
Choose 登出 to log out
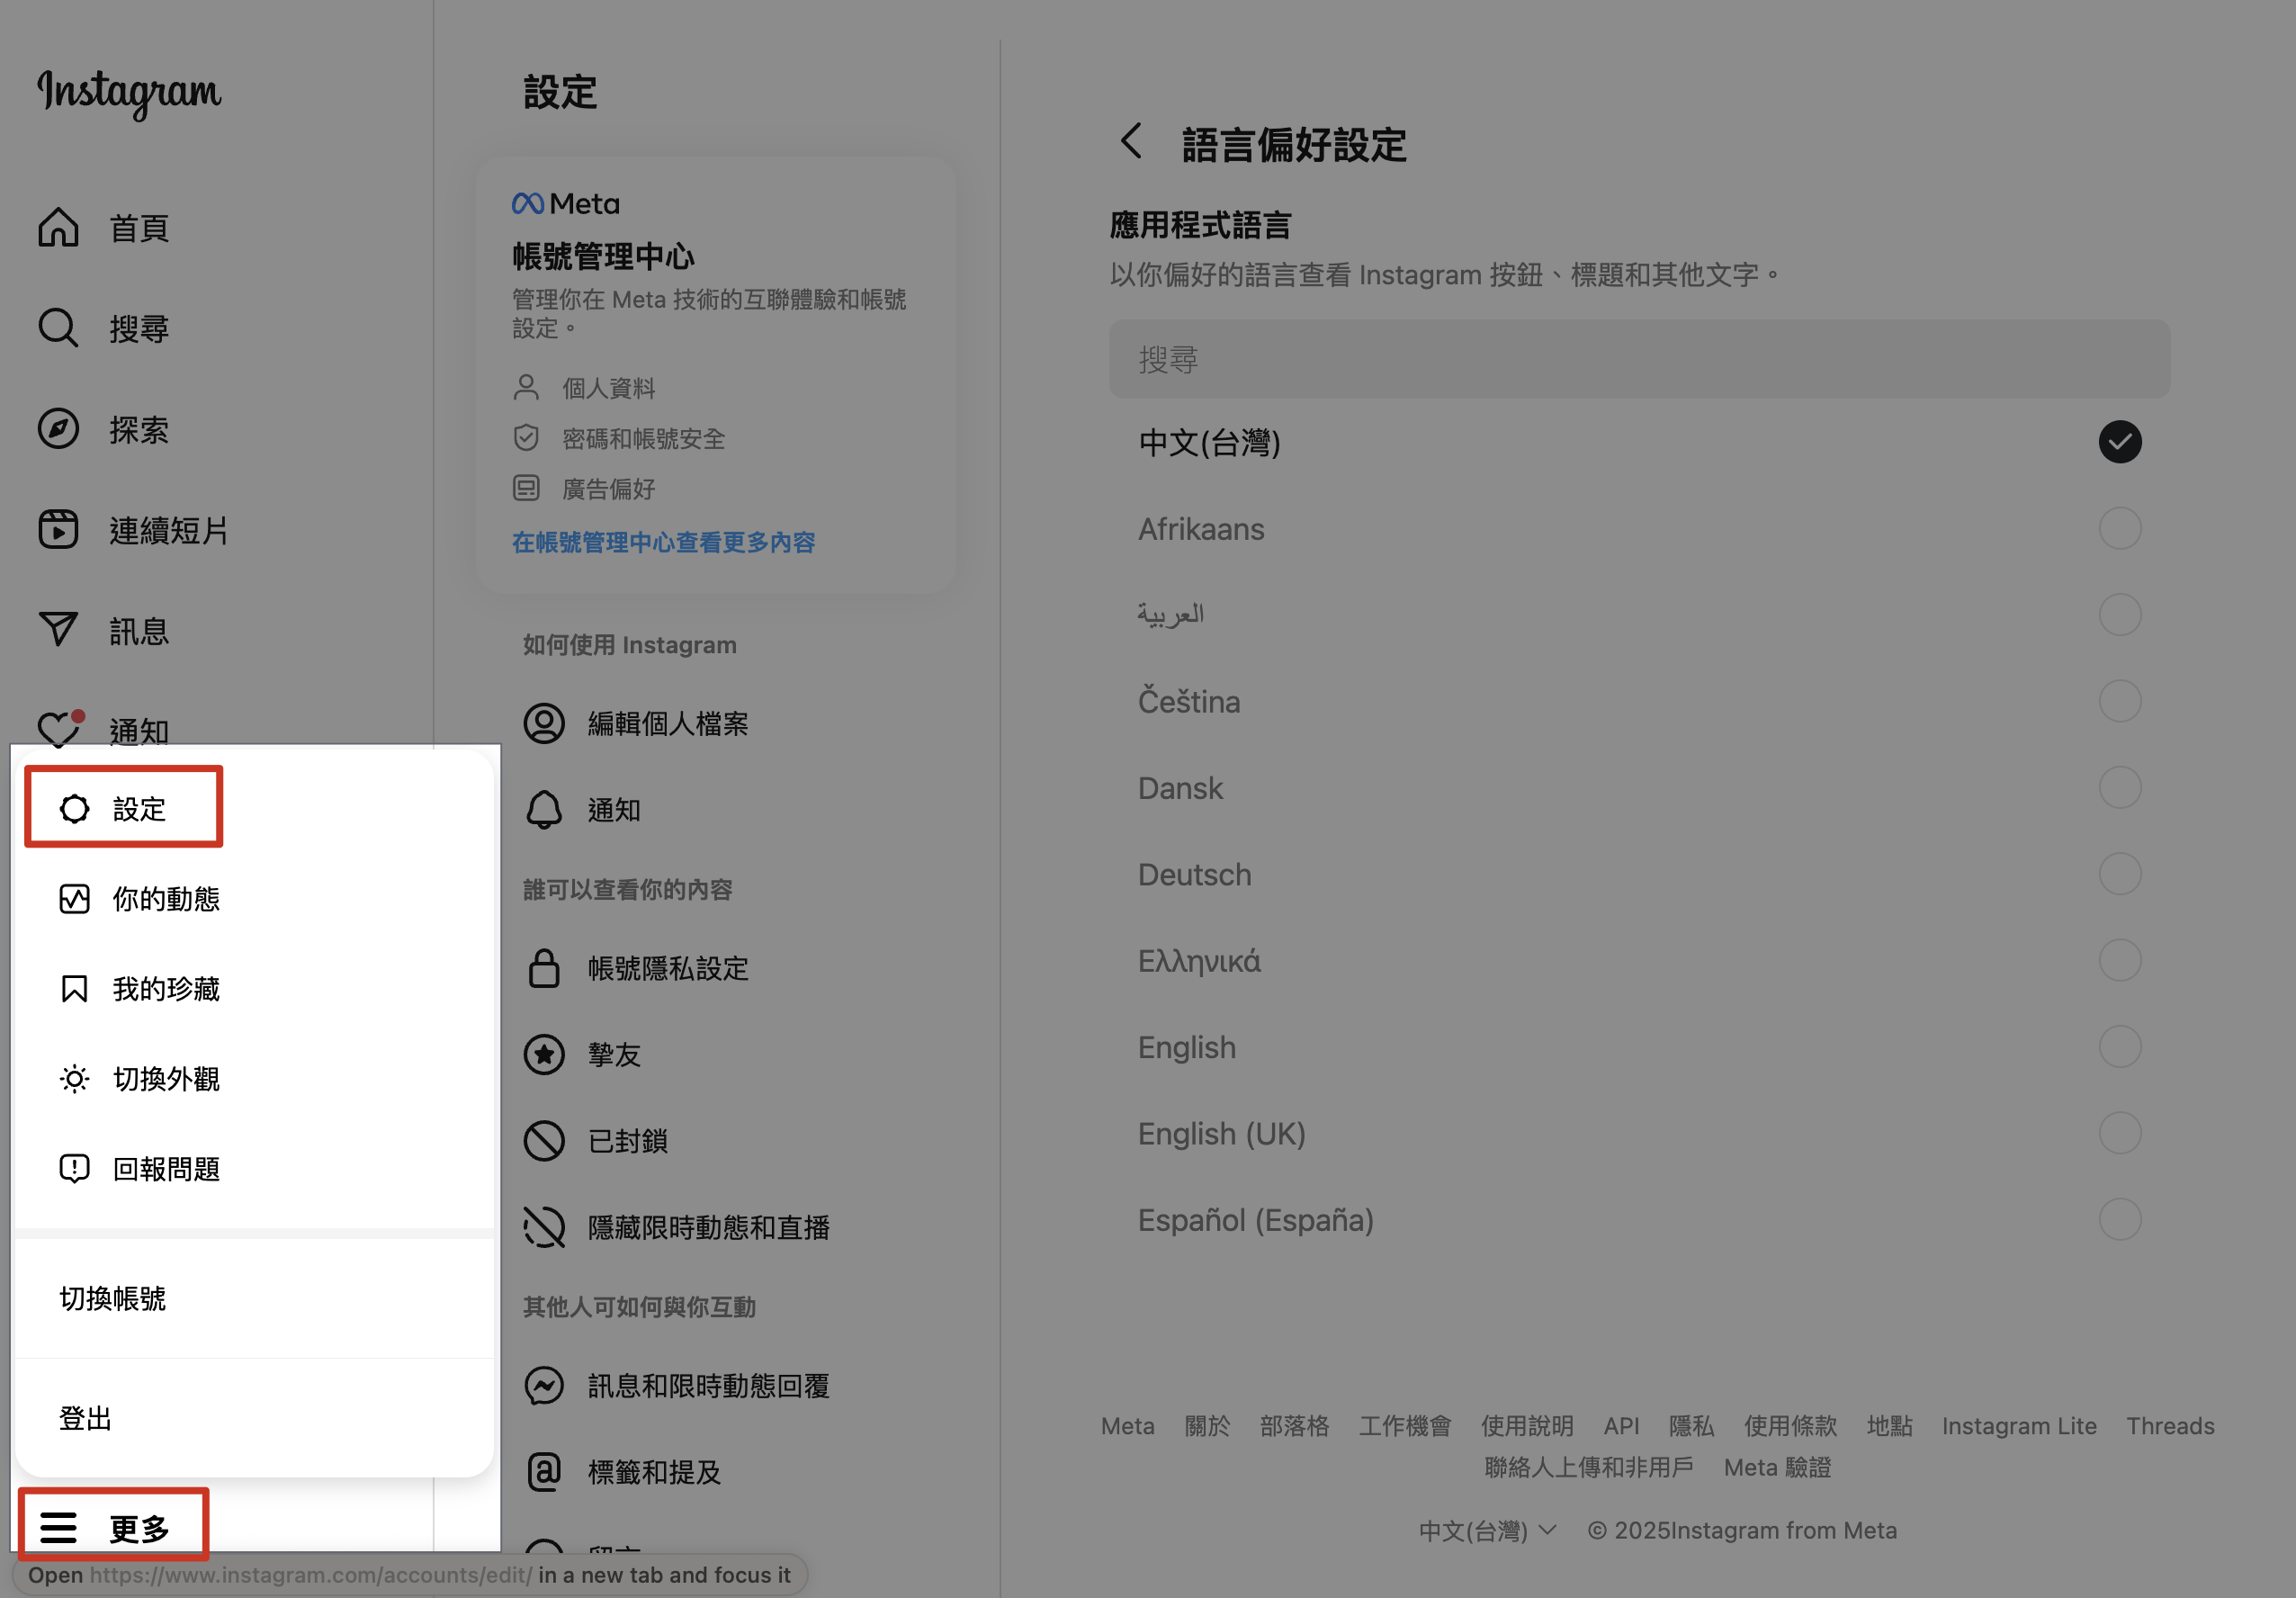click(x=254, y=1418)
